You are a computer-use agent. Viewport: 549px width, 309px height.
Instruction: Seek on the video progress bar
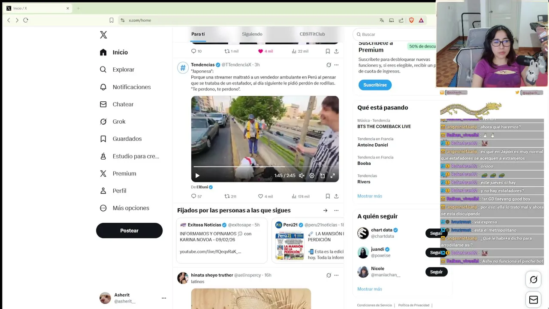(x=265, y=167)
